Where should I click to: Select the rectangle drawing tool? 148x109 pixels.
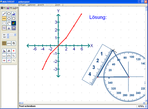[14, 18]
